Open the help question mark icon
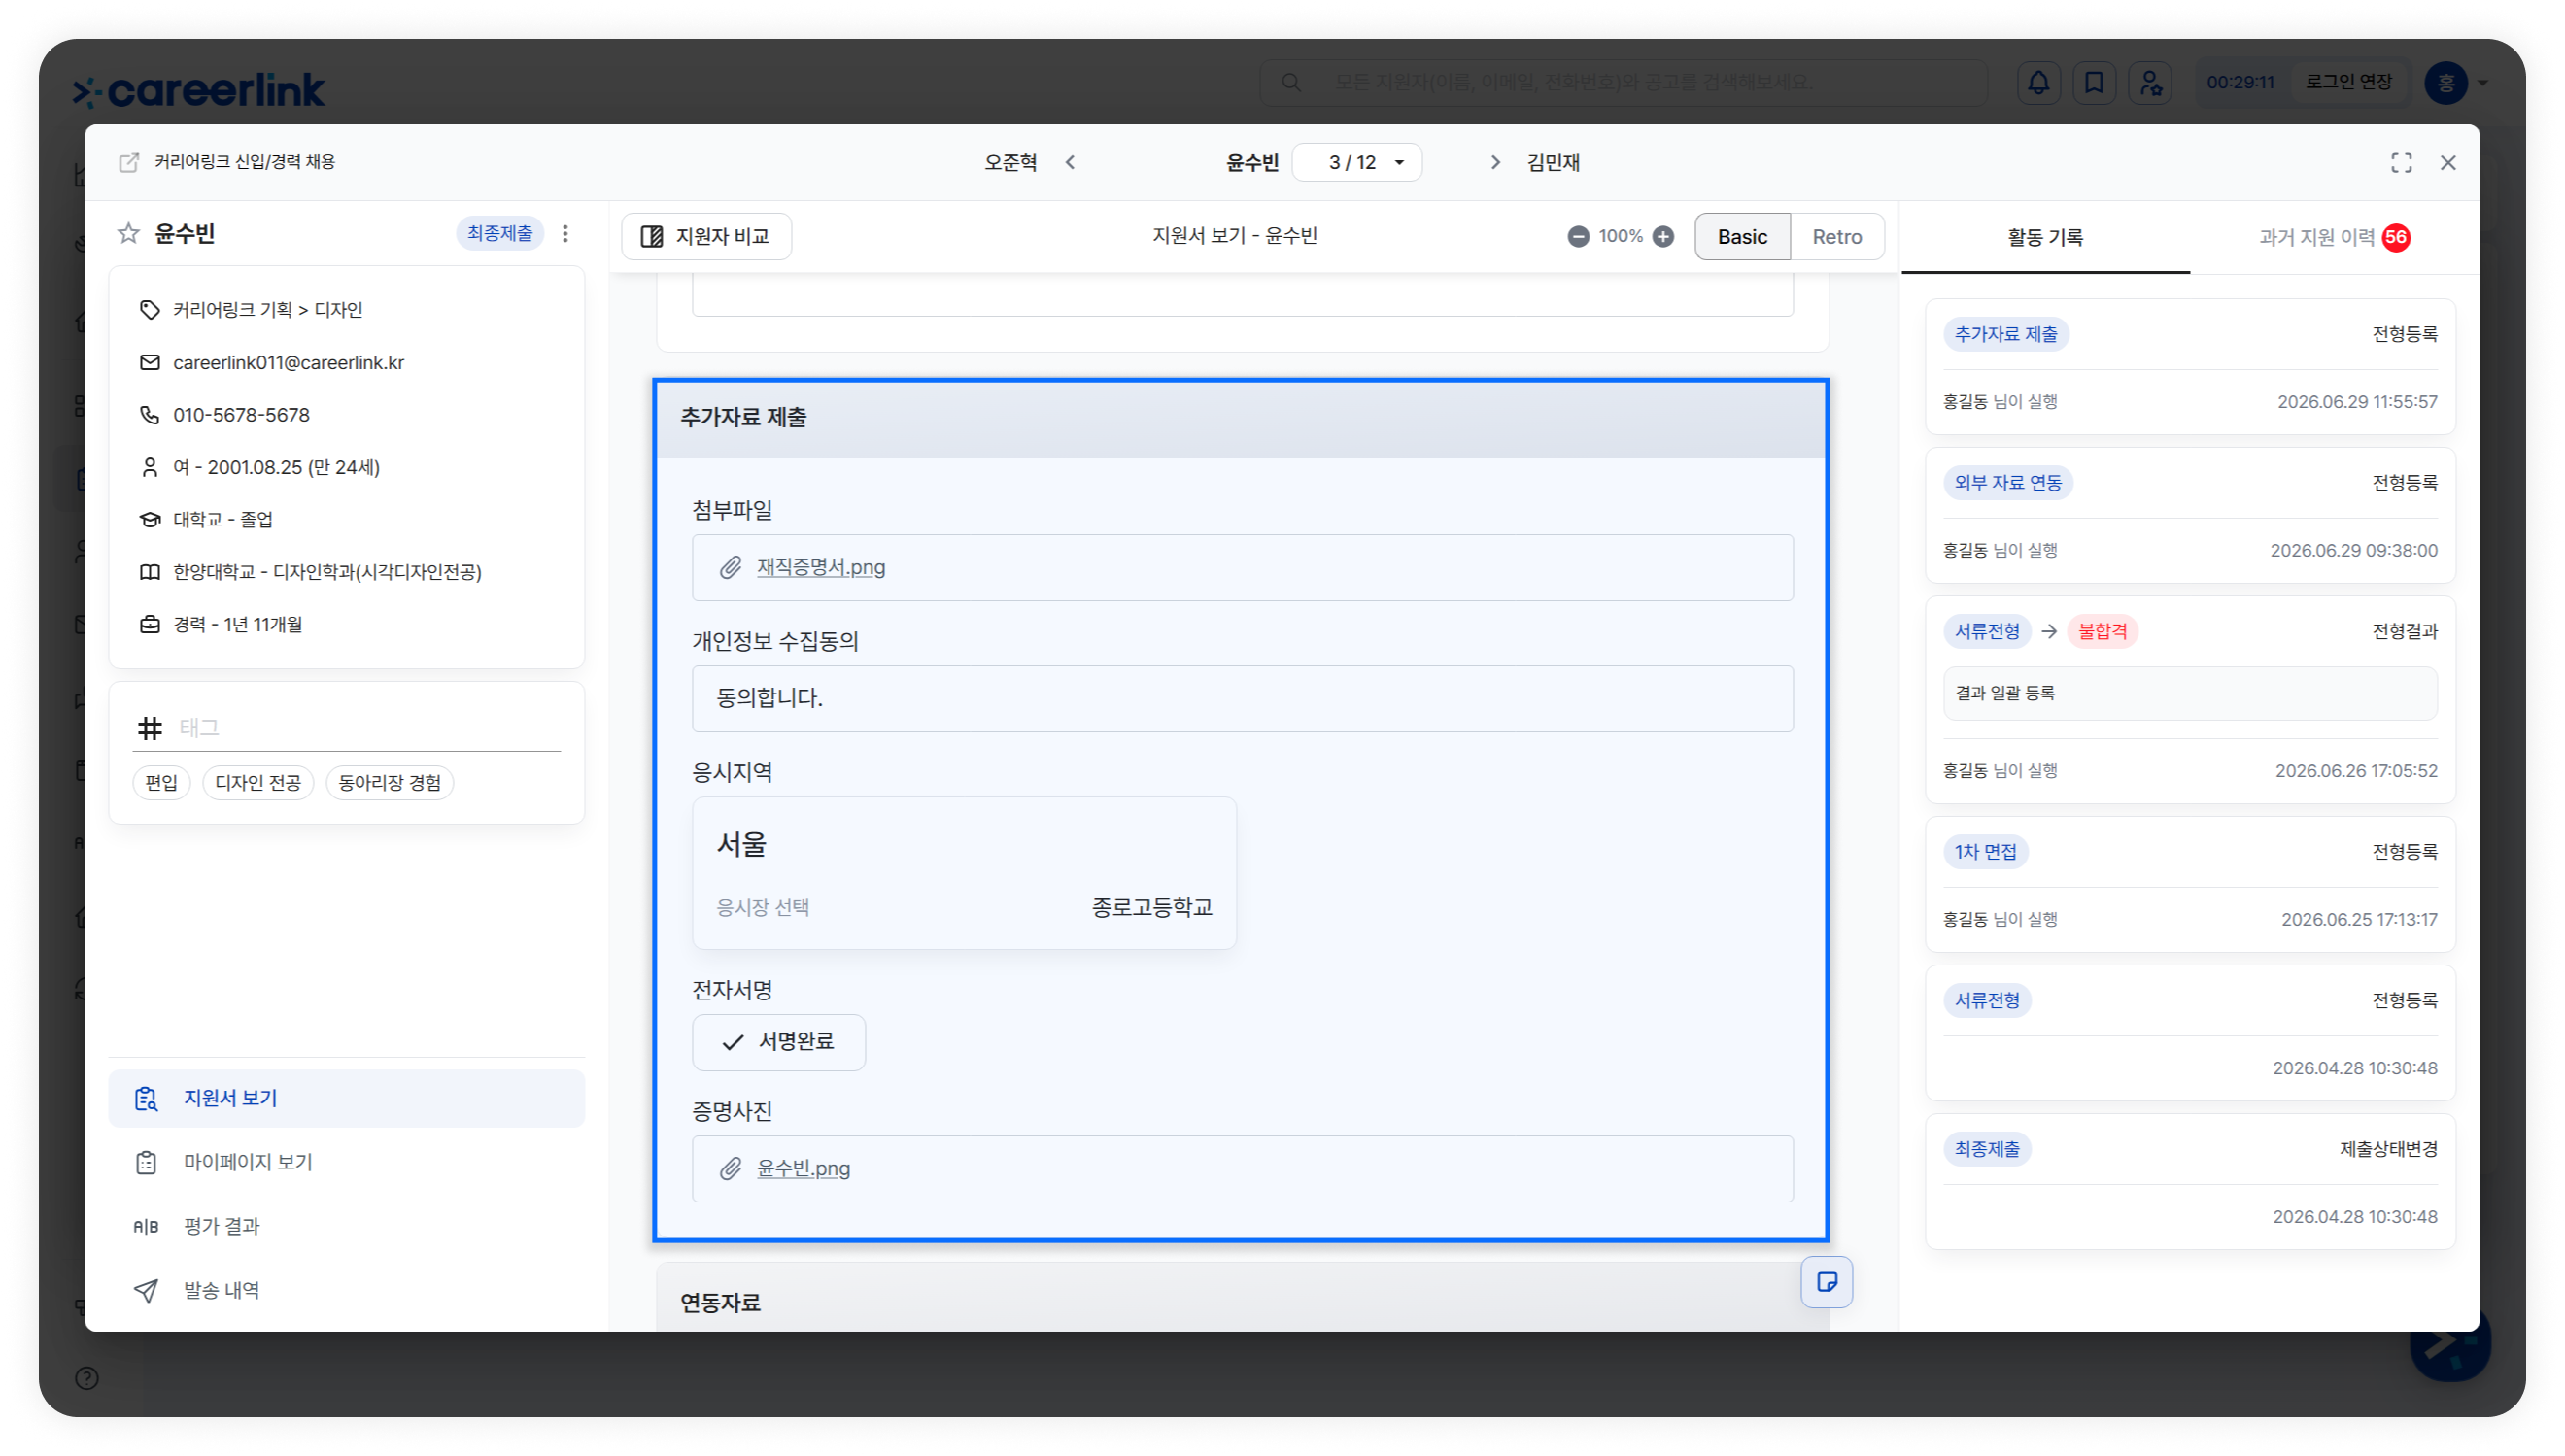 click(x=87, y=1378)
